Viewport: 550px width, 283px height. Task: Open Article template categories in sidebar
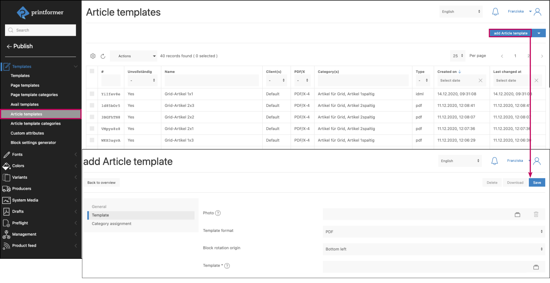tap(35, 123)
